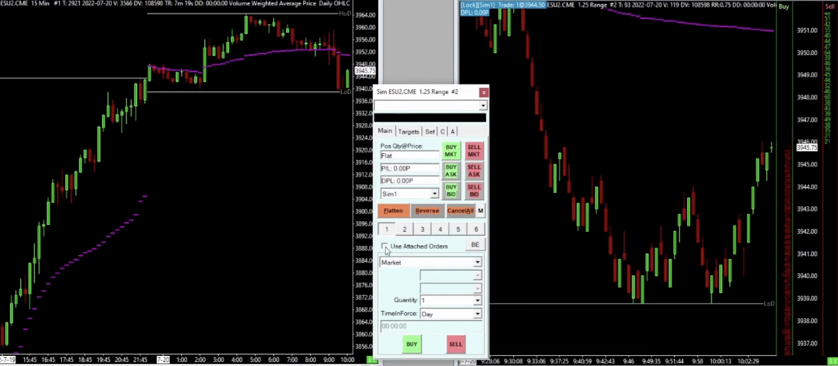Image resolution: width=838 pixels, height=366 pixels.
Task: Switch to the Targets tab
Action: 408,131
